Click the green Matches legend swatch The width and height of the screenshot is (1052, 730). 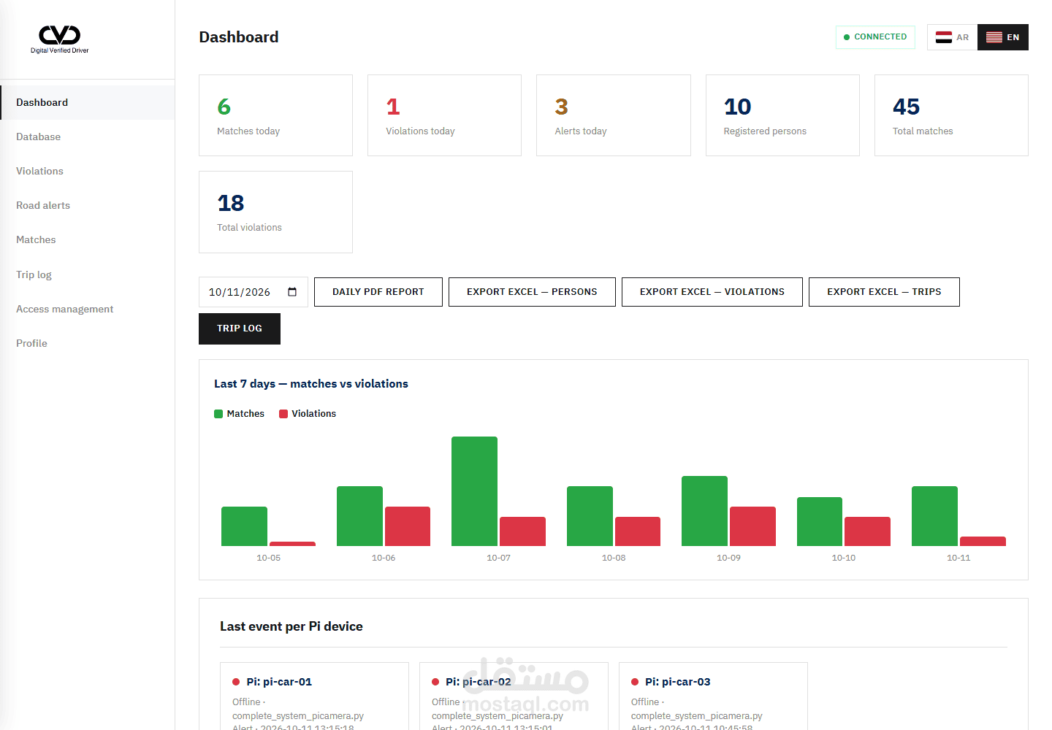pos(218,414)
